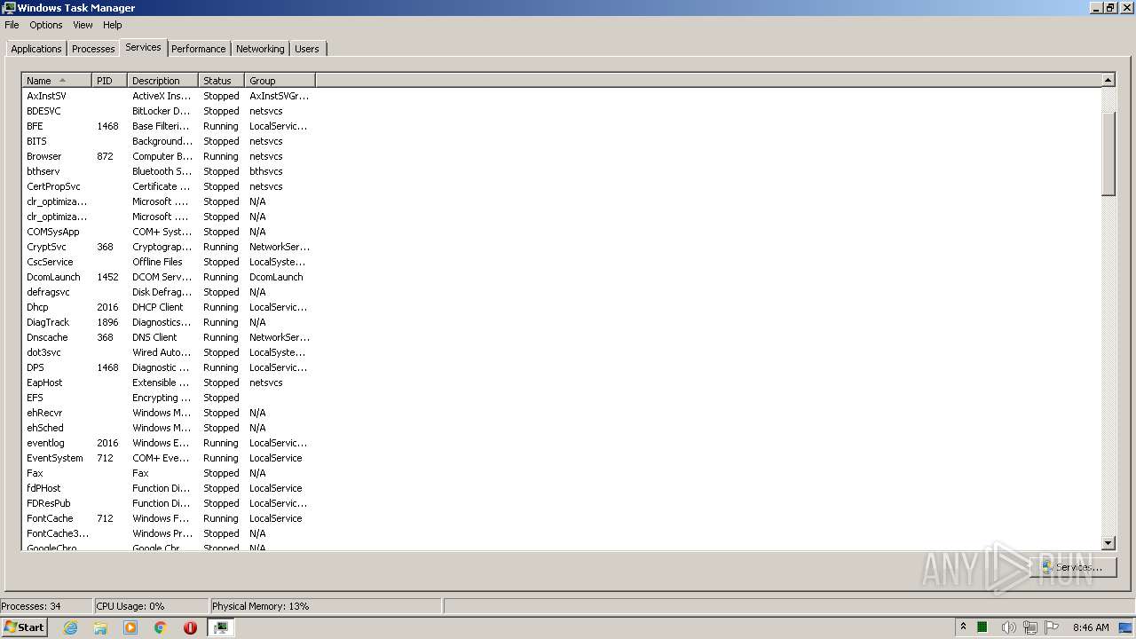Screen dimensions: 1136x639
Task: Click the Start button
Action: click(24, 627)
